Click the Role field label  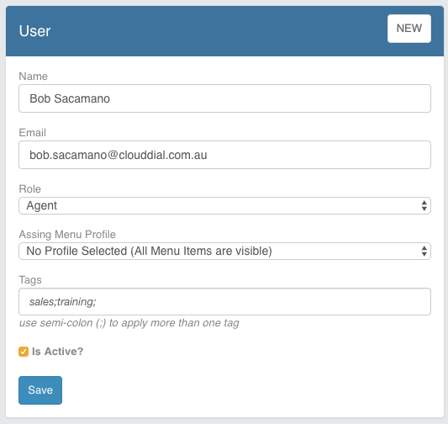point(30,189)
